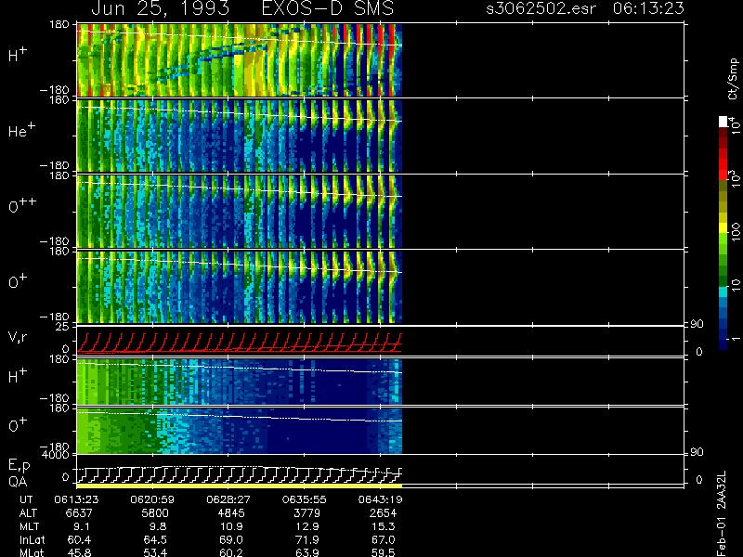The image size is (743, 557).
Task: Click the MLat row label
Action: (31, 552)
